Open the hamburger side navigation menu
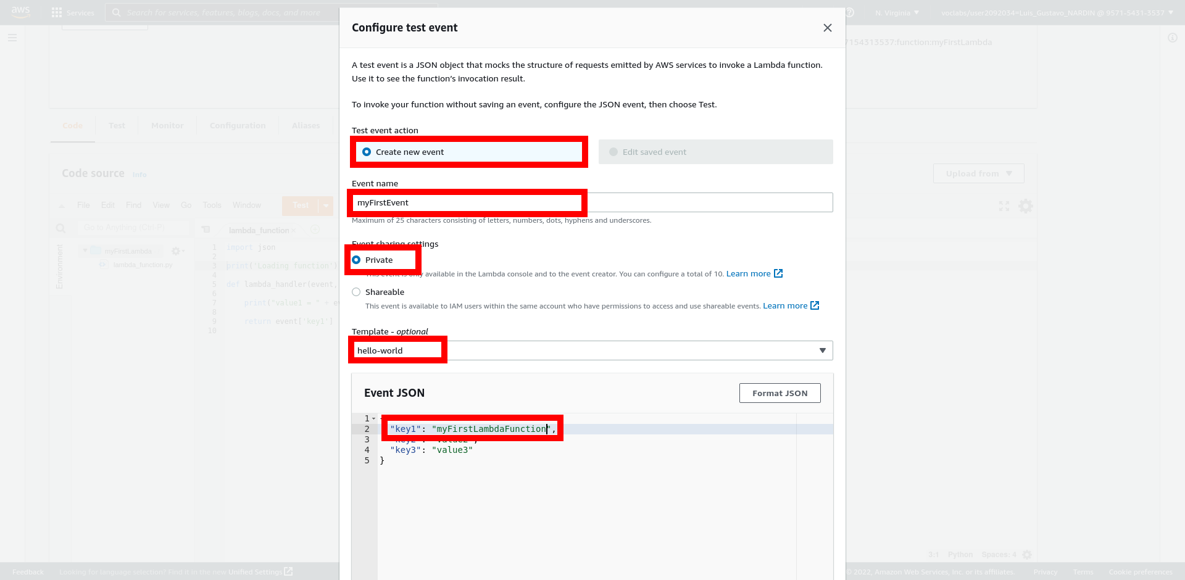 [x=12, y=38]
